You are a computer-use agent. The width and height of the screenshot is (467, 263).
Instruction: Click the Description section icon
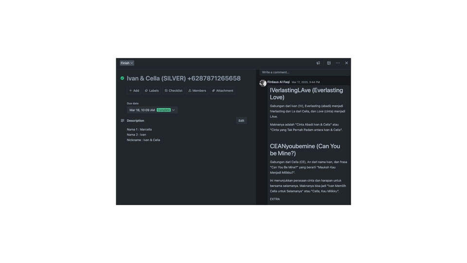[x=123, y=120]
